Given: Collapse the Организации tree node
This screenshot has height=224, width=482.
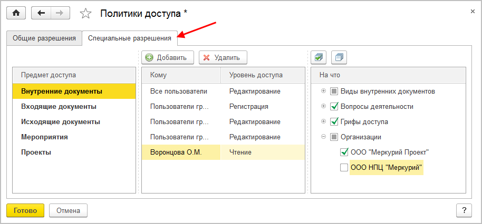Looking at the screenshot, I should click(x=323, y=137).
